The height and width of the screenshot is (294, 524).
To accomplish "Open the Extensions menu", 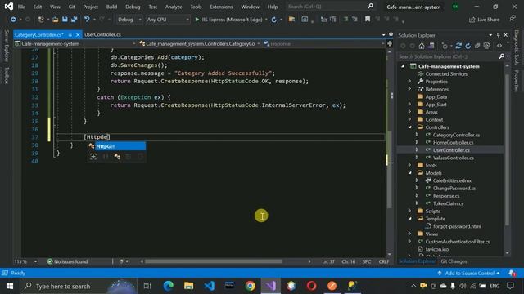I will (221, 7).
